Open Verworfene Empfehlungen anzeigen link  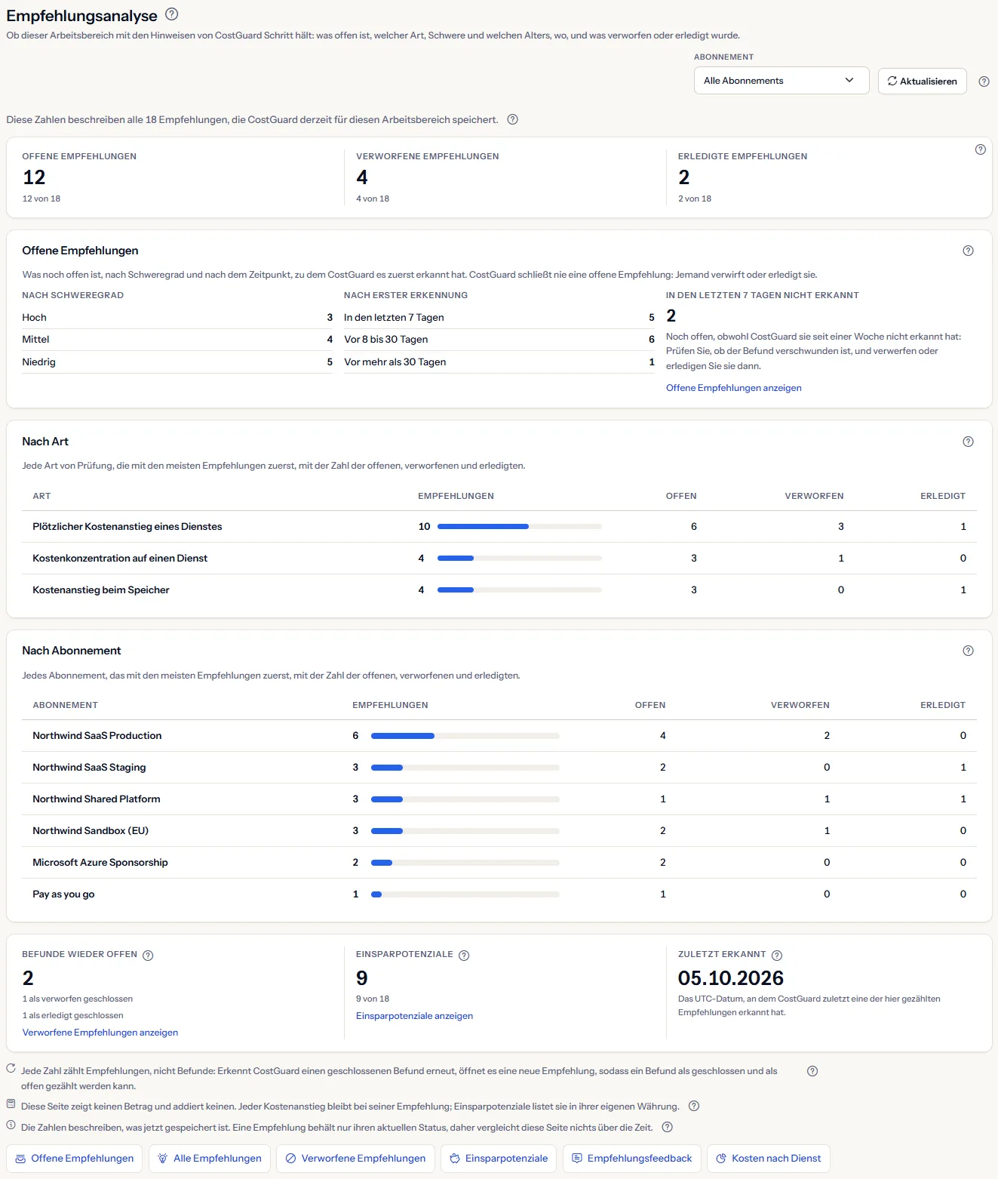tap(100, 1033)
